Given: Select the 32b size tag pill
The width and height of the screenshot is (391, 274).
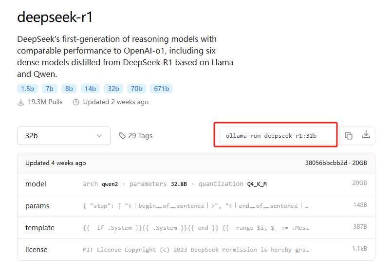Looking at the screenshot, I should pos(113,89).
